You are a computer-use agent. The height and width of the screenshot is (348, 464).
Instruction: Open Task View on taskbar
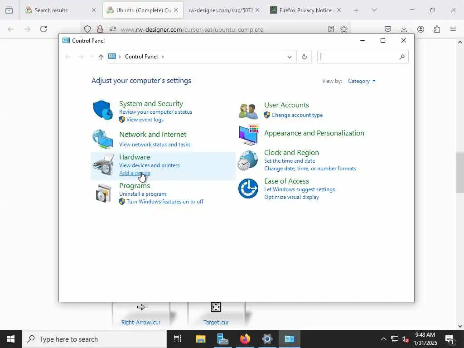point(178,339)
